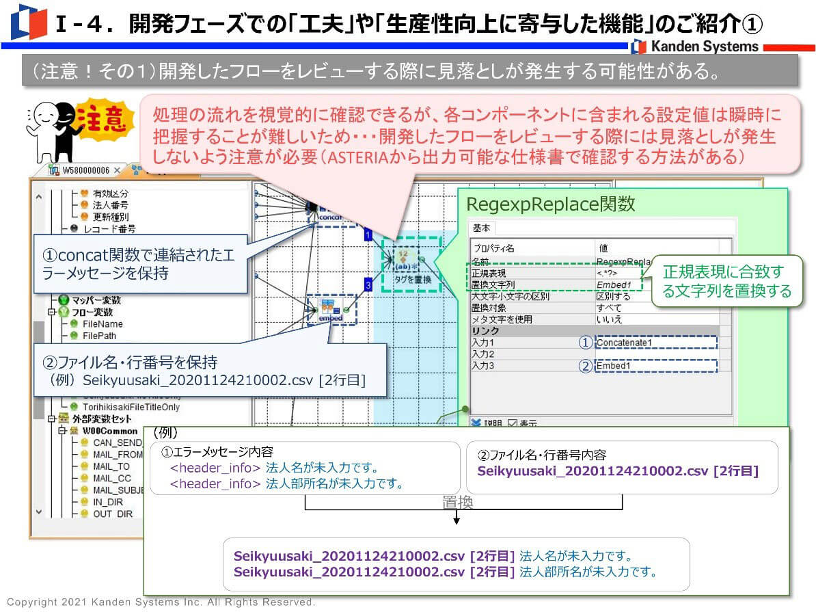This screenshot has width=816, height=612.
Task: Click the 外部変数セット set icon
Action: tap(64, 418)
